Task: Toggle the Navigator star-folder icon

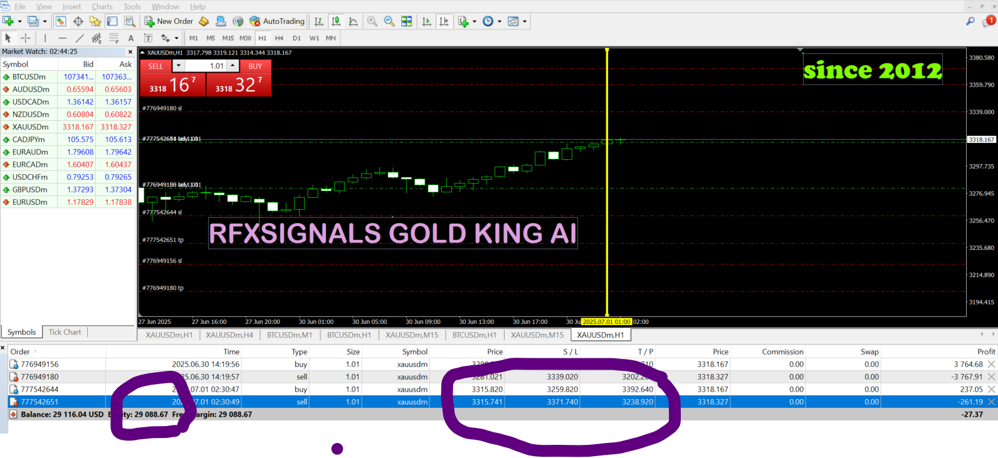Action: click(x=95, y=21)
